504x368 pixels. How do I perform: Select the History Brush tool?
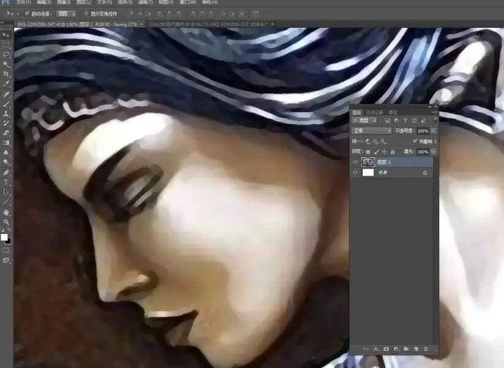pos(6,123)
